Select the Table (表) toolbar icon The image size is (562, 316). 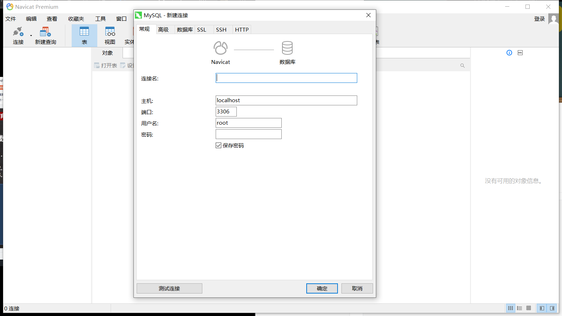coord(84,32)
